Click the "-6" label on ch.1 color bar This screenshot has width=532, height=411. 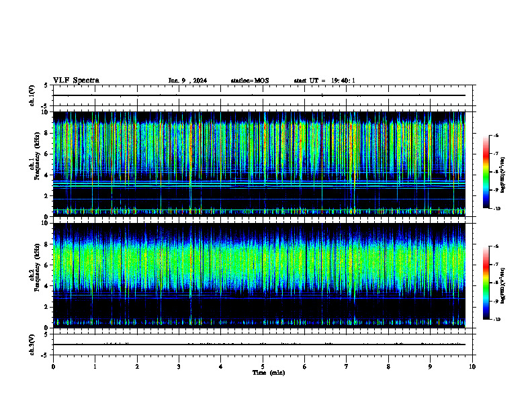pyautogui.click(x=496, y=135)
